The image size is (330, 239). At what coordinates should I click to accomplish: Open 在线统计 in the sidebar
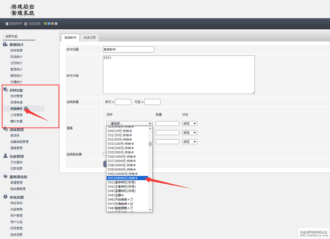(16, 57)
